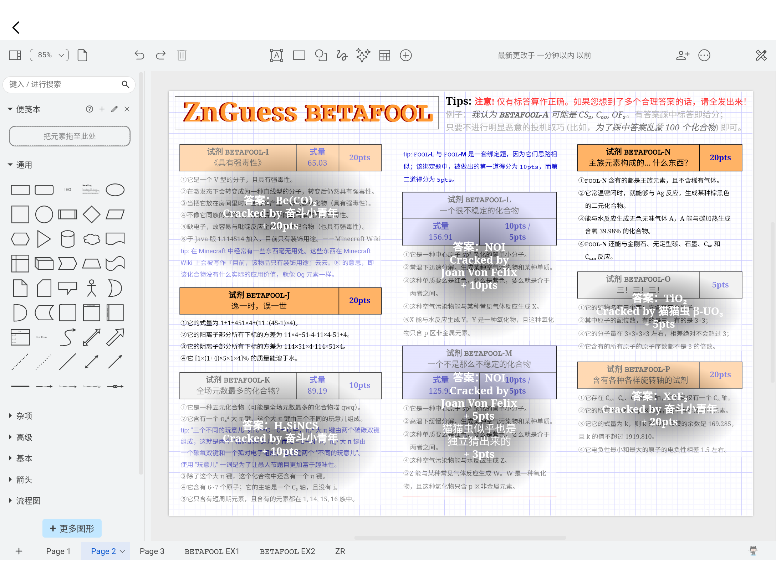Select the freehand draw tool
Image resolution: width=776 pixels, height=570 pixels.
pyautogui.click(x=342, y=55)
